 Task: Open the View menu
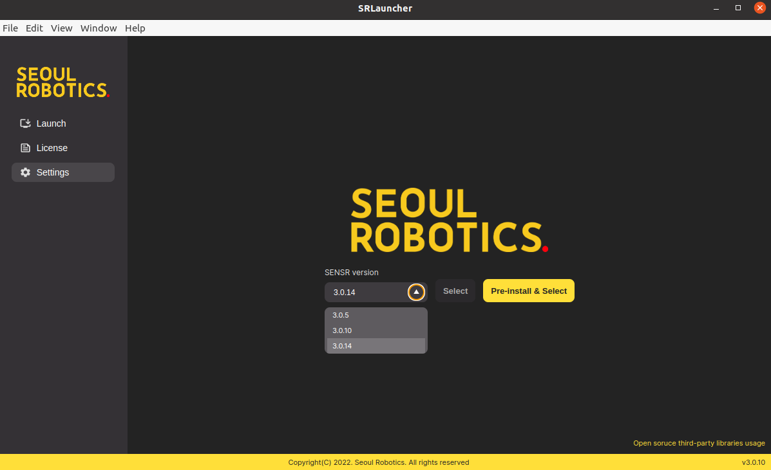coord(61,28)
